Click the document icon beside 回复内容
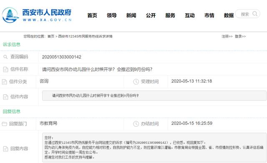The height and width of the screenshot is (163, 267). click(5, 149)
